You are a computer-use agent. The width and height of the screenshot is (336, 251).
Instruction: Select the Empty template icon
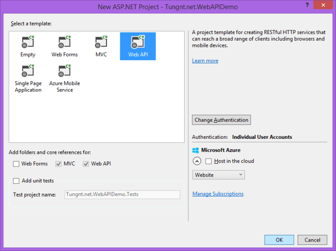pos(28,42)
